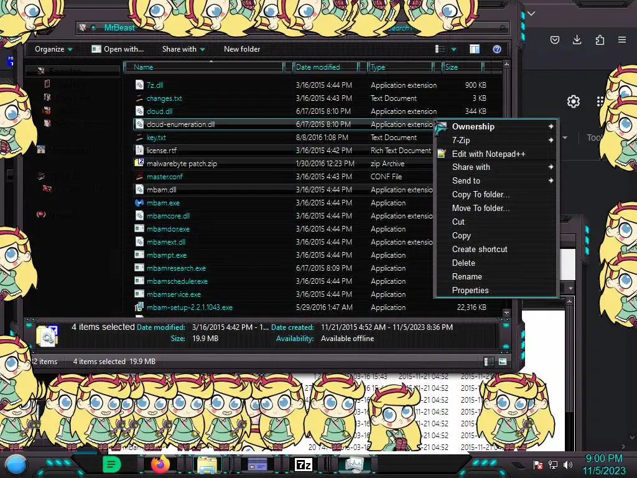
Task: Open the Share with toolbar dropdown
Action: [184, 49]
